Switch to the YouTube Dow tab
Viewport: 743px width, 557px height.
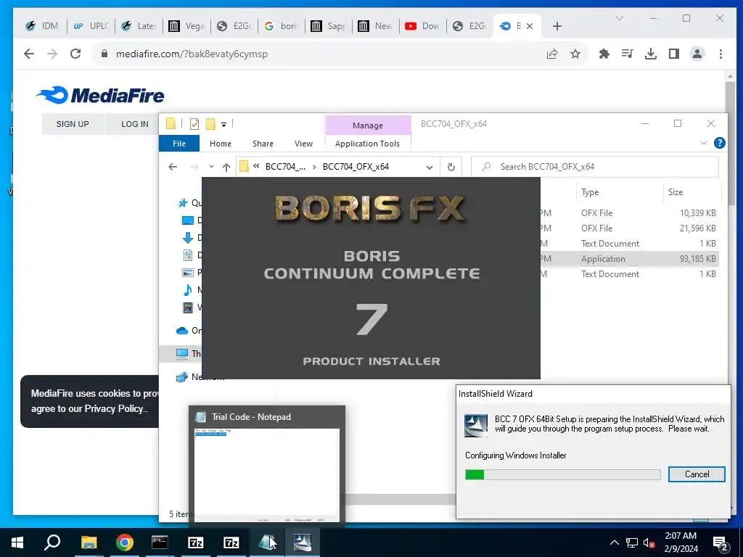coord(423,26)
